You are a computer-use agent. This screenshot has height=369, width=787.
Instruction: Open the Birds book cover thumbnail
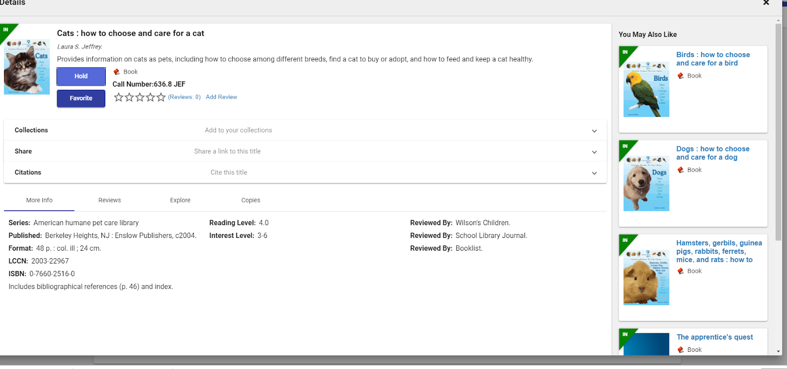click(646, 89)
